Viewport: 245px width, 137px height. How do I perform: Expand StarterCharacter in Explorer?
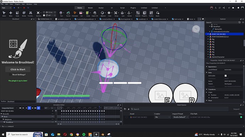(208, 57)
